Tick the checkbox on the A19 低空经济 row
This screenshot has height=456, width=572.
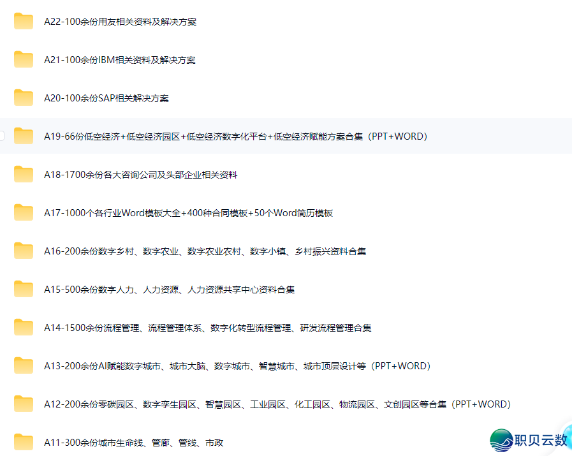click(x=2, y=136)
